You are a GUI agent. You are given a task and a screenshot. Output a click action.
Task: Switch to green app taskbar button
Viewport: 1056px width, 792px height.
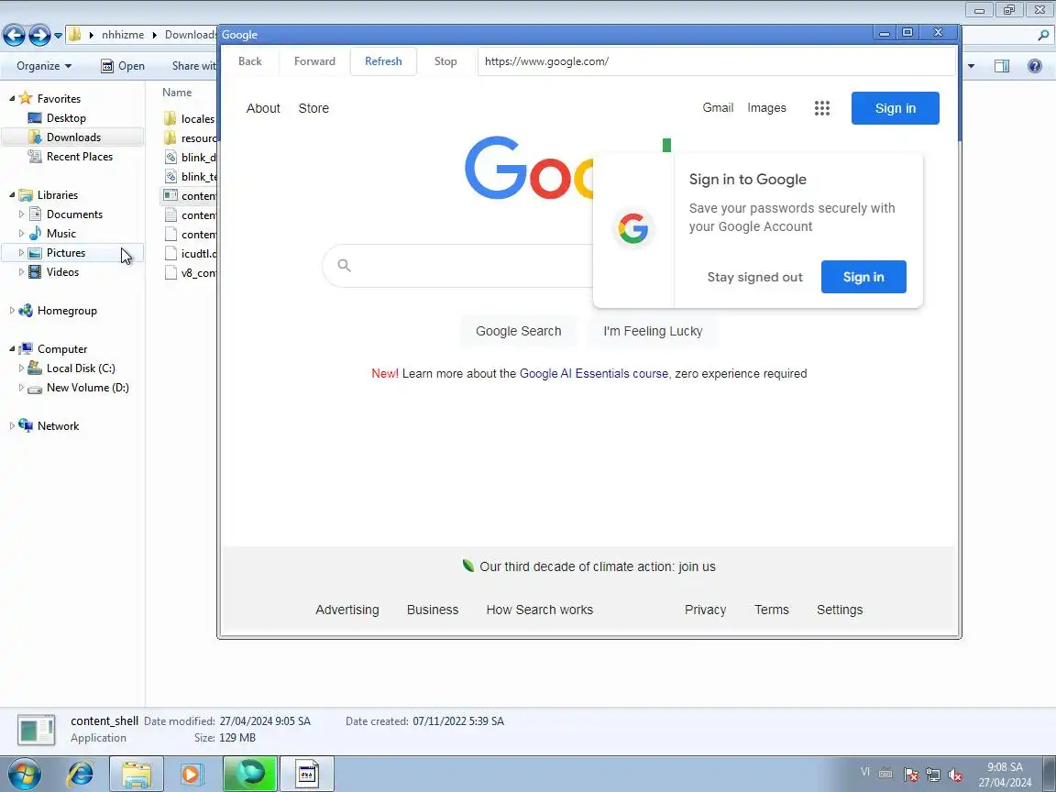[x=250, y=773]
